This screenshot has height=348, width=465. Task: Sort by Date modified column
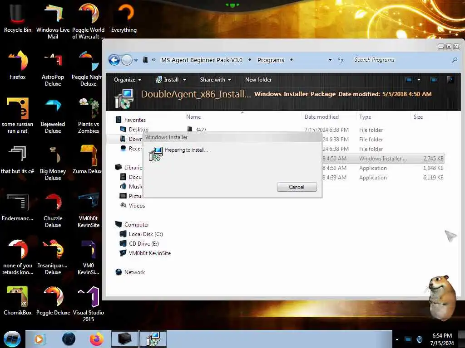322,117
